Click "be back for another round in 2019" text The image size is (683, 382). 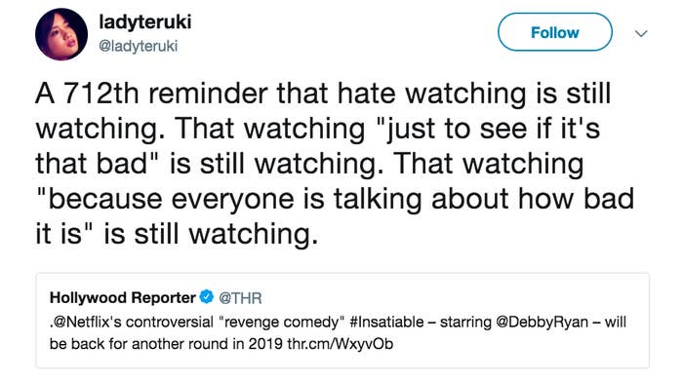166,344
